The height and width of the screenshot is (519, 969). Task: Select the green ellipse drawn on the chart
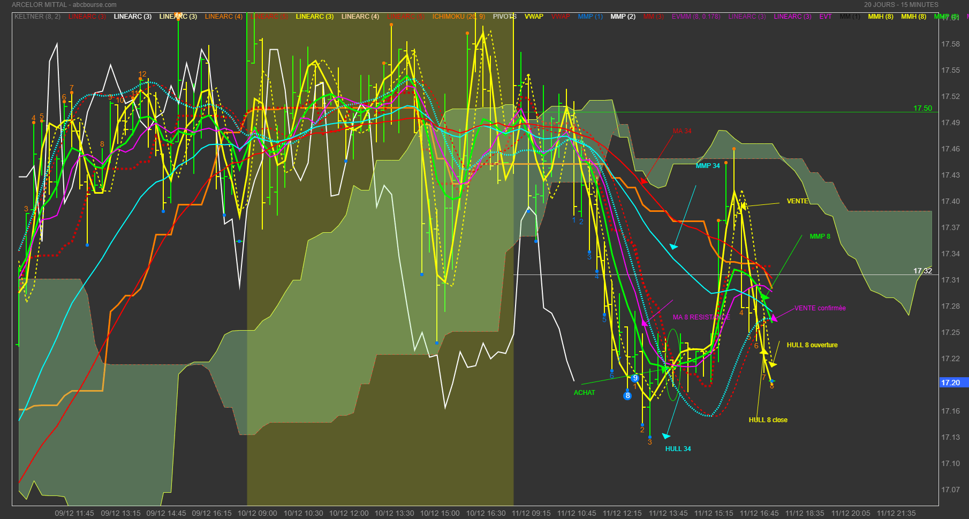(672, 365)
